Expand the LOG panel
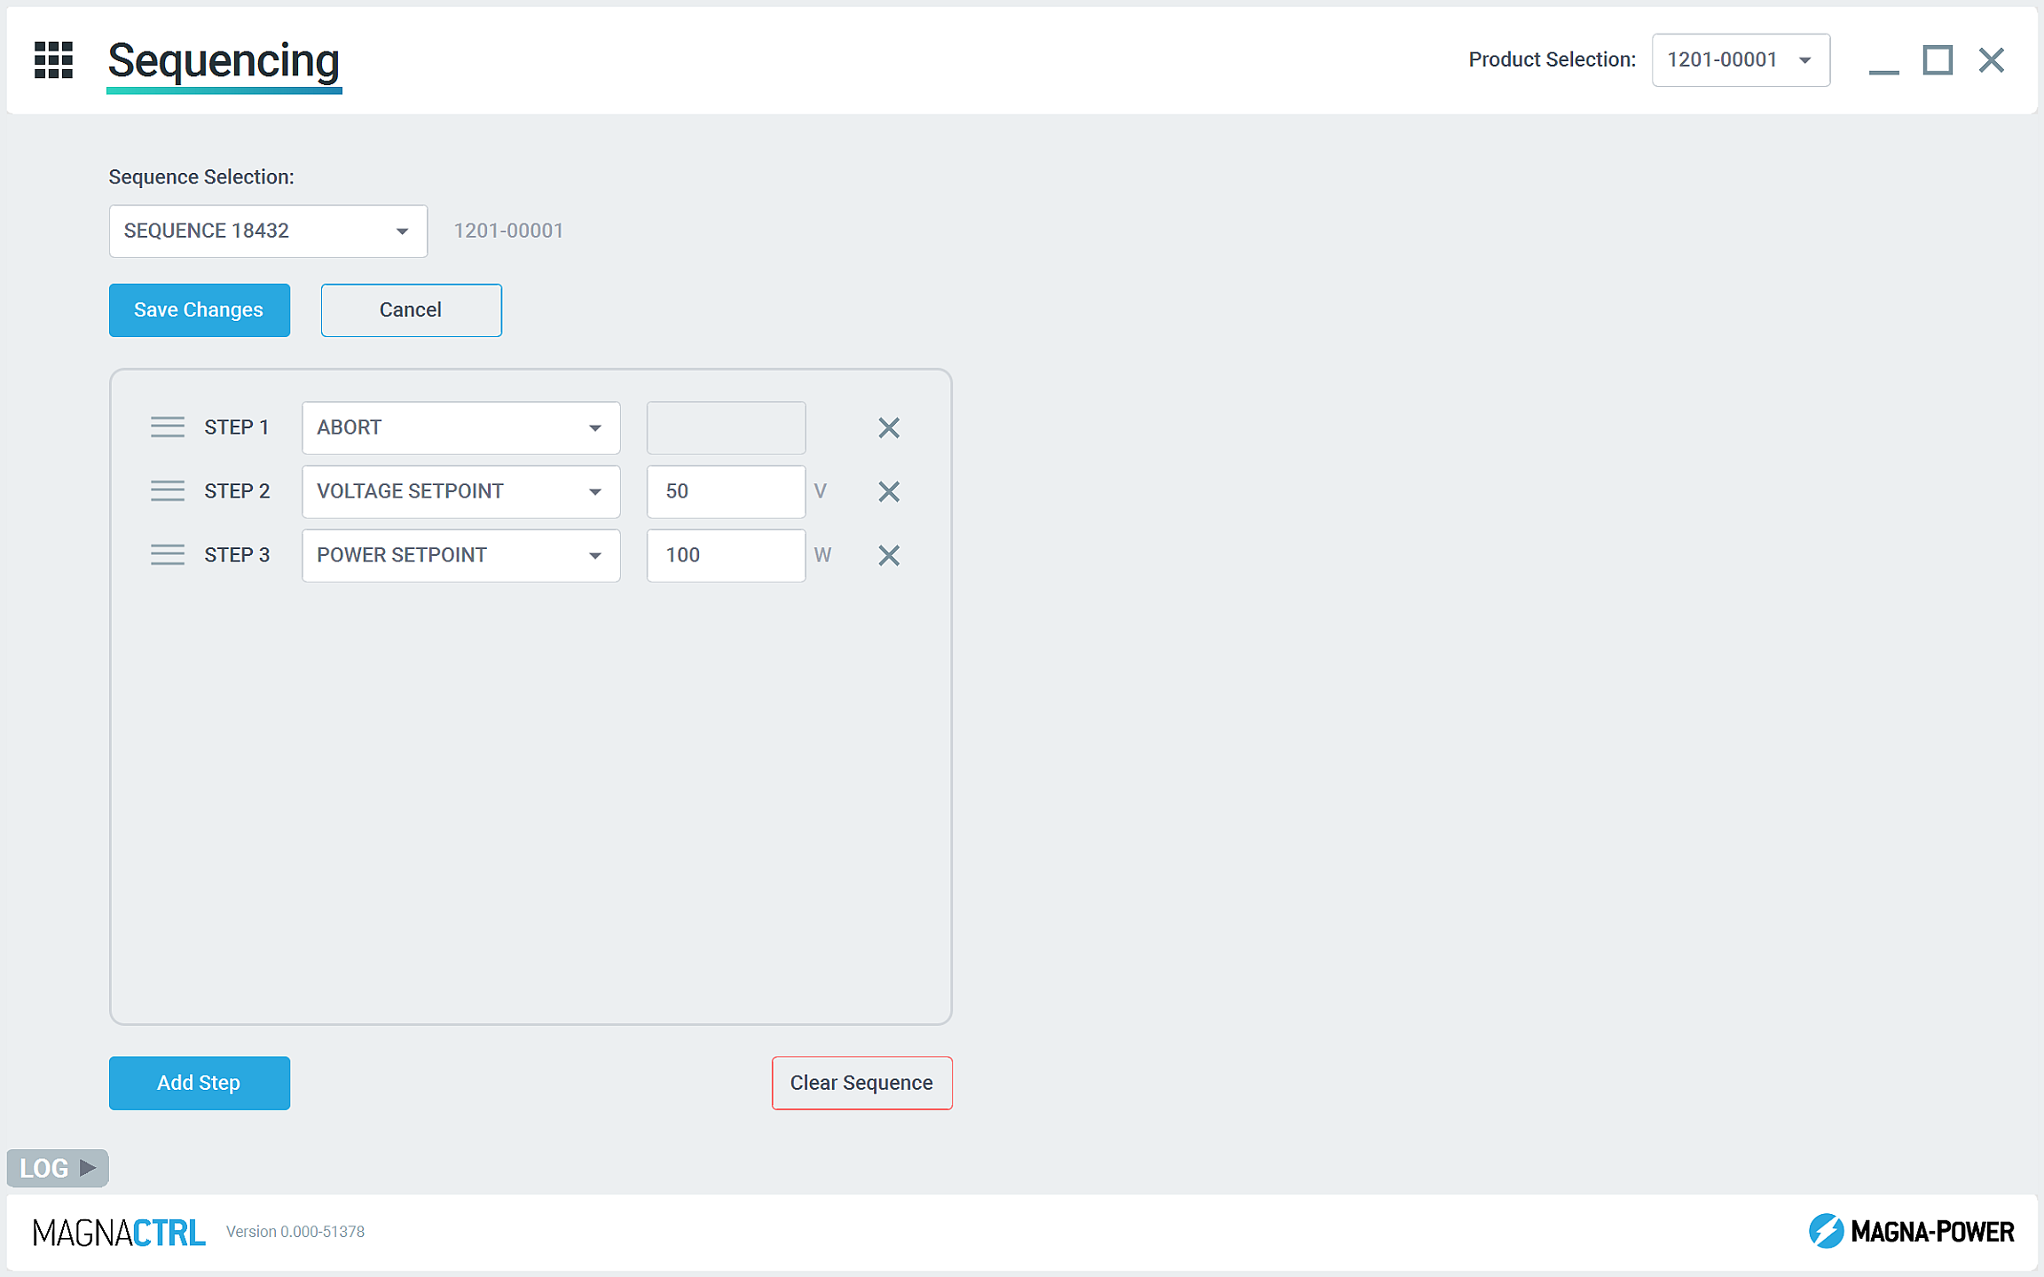 pyautogui.click(x=58, y=1168)
